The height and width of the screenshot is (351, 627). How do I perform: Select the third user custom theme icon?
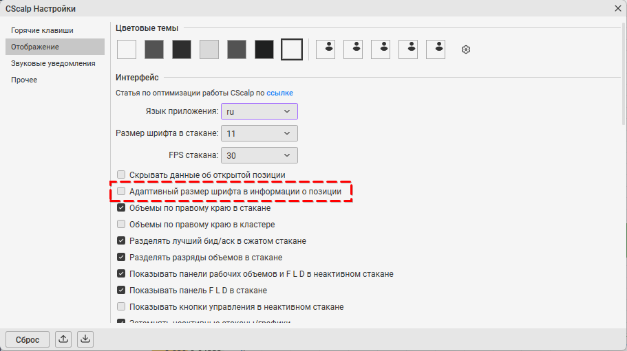[381, 49]
